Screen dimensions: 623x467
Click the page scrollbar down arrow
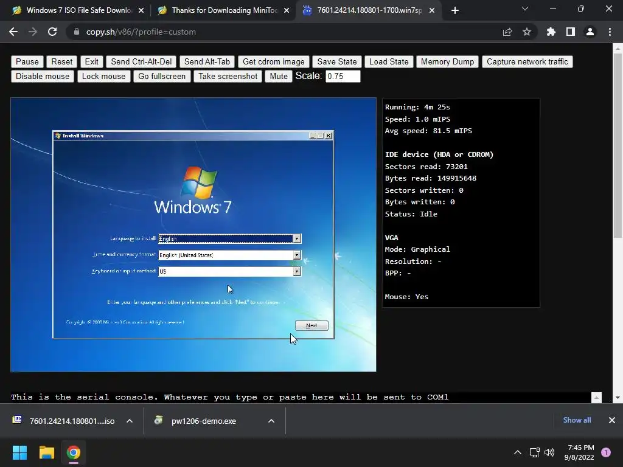tap(618, 398)
